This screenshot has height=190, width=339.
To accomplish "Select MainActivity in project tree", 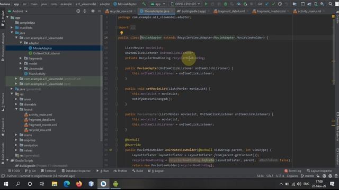I will pos(37,74).
